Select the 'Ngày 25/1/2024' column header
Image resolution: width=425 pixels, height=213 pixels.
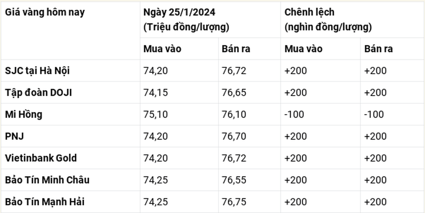click(179, 12)
